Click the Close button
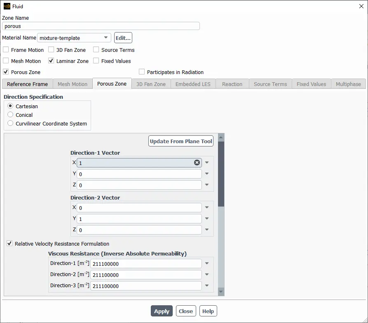Viewport: 368px width, 323px height. pos(186,311)
